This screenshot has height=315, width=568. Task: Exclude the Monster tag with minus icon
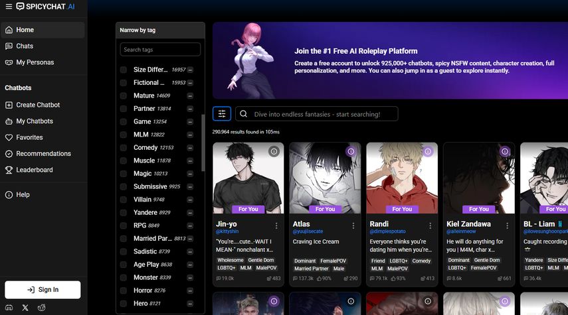tap(190, 278)
